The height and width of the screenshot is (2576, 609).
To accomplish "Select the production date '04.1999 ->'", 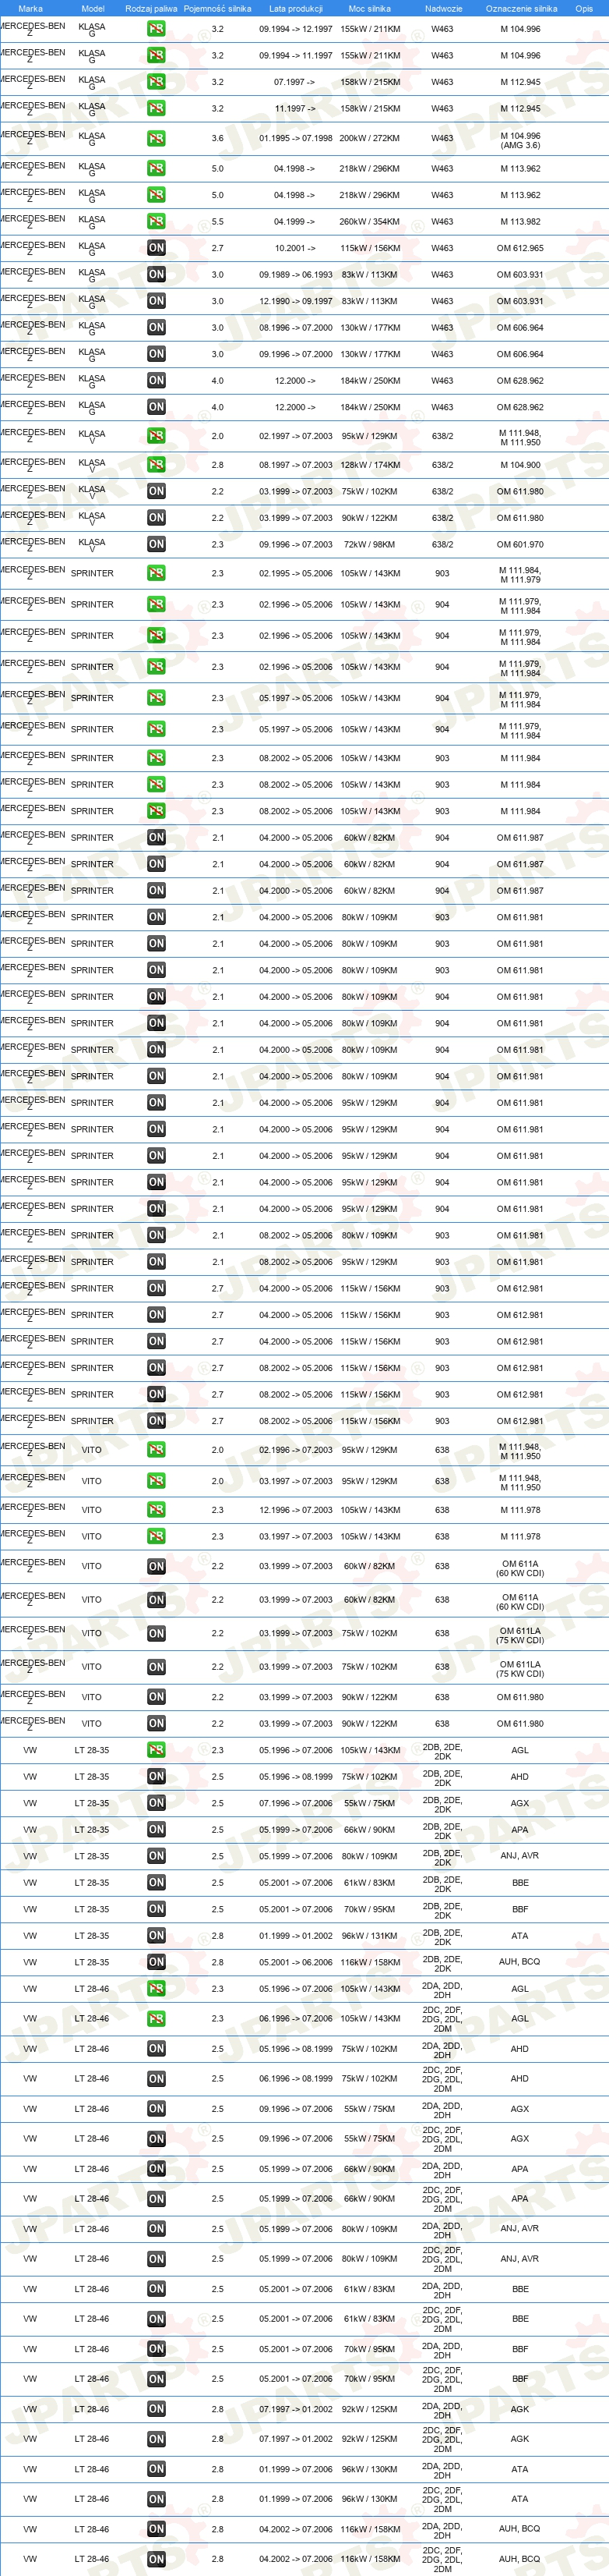I will tap(294, 222).
